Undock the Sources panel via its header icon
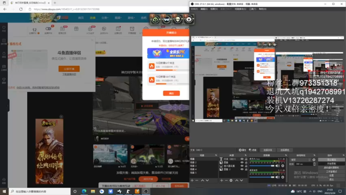346x195 pixels. click(x=246, y=155)
